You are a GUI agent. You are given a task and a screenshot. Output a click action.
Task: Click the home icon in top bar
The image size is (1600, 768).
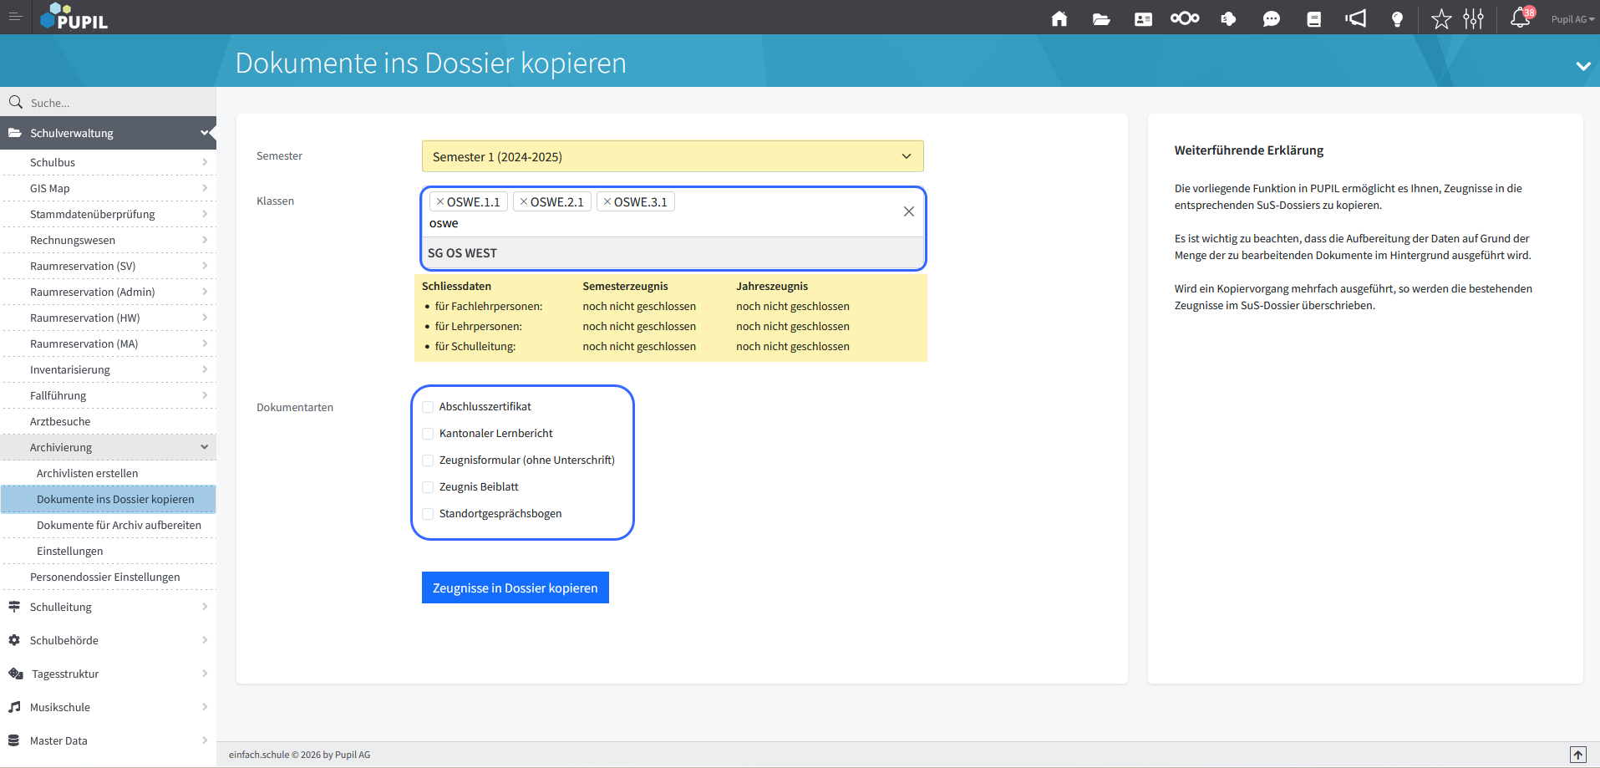[1059, 18]
